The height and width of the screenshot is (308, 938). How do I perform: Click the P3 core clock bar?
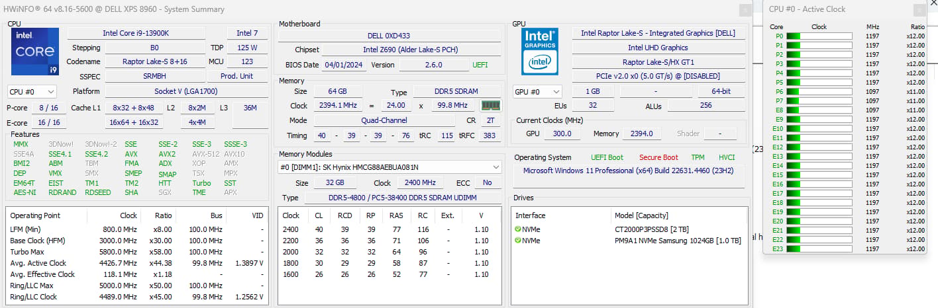click(819, 64)
